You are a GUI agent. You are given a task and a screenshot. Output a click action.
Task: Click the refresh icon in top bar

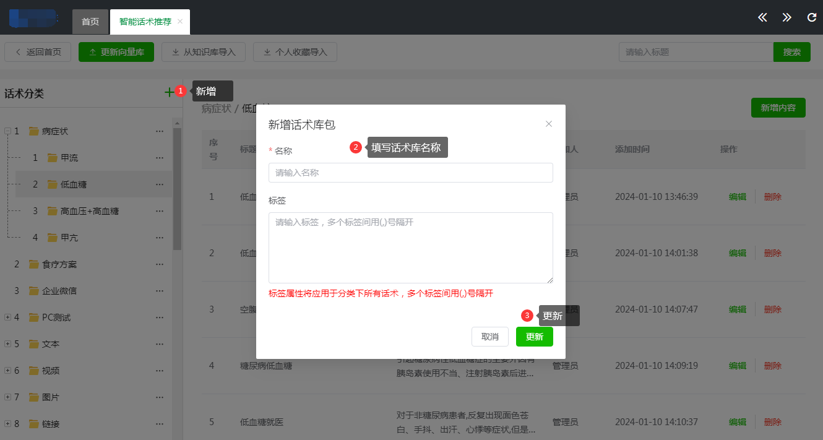[x=812, y=17]
